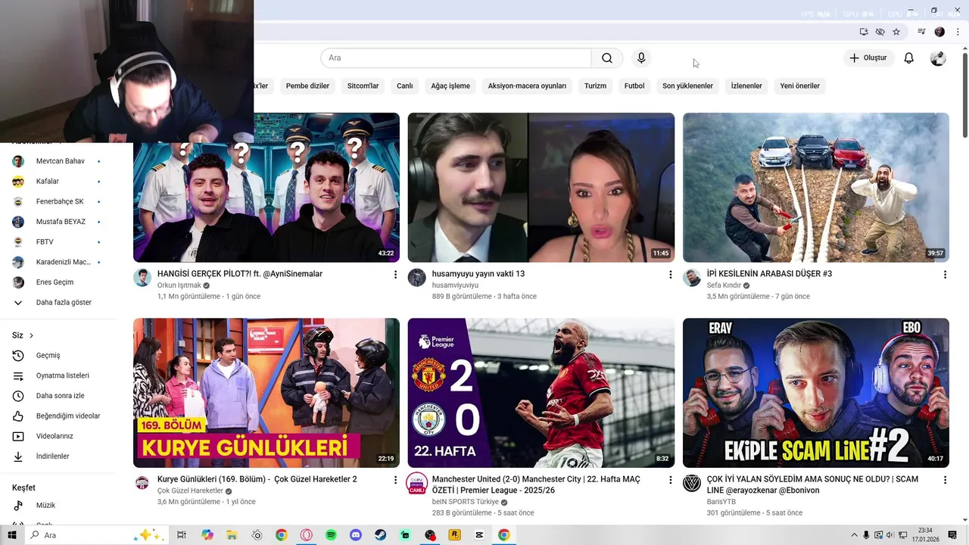Select the Futbol filter chip
Viewport: 969px width, 545px height.
634,86
